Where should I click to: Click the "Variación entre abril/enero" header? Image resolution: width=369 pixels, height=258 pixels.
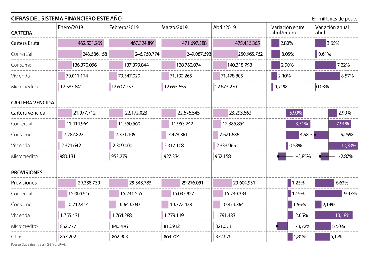point(288,30)
